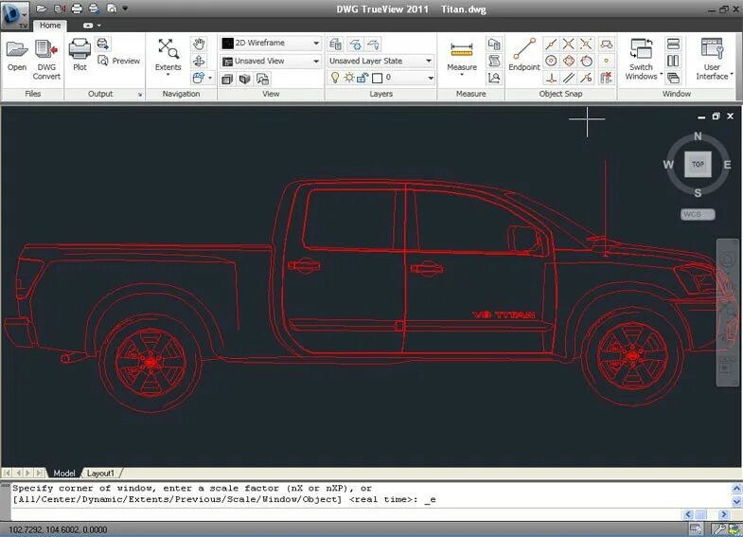Expand the SteeringWheels dropdown arrow
Image resolution: width=743 pixels, height=537 pixels.
click(x=210, y=78)
